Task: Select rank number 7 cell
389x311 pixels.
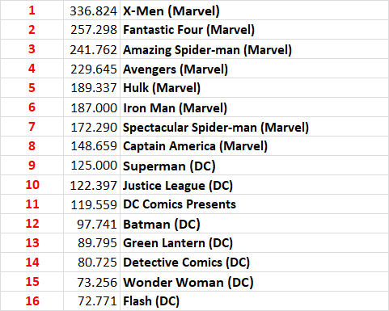Action: pyautogui.click(x=32, y=127)
